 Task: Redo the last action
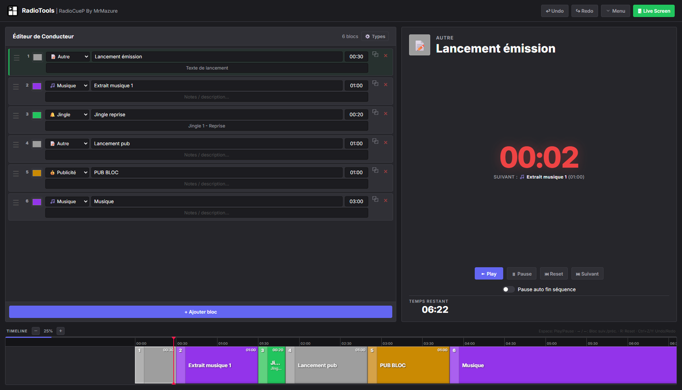585,11
